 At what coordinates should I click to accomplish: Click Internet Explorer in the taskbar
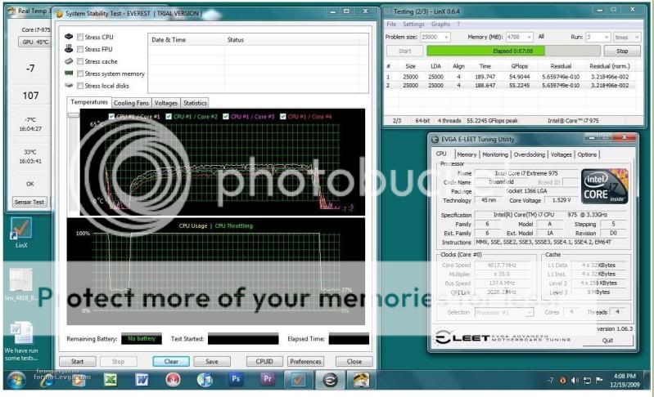47,379
